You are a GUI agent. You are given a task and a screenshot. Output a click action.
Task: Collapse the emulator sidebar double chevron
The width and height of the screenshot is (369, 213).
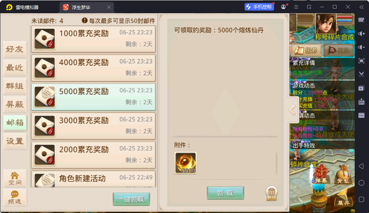pos(361,7)
